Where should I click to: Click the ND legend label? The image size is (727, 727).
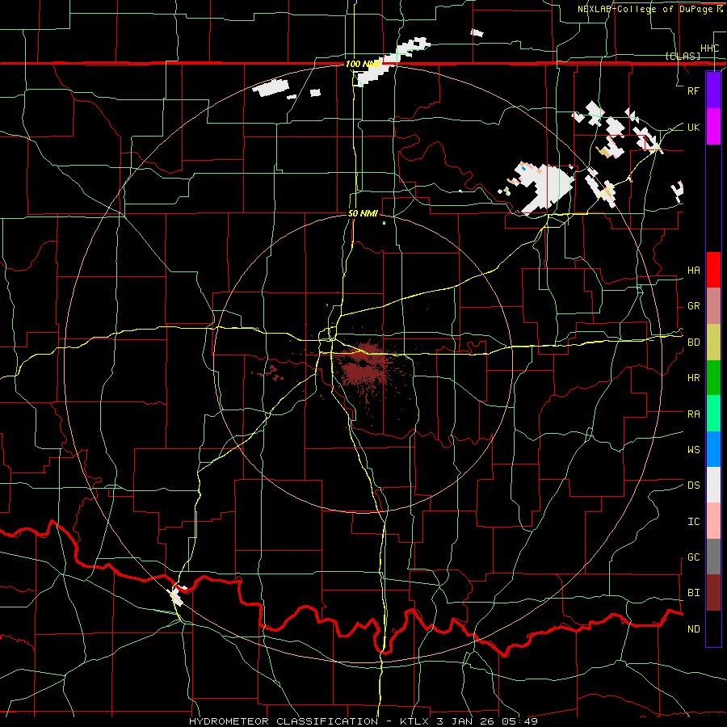[x=693, y=629]
